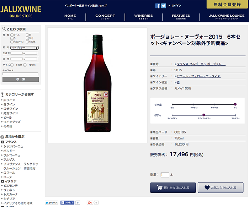Tick the 750ml size checkbox

point(25,65)
